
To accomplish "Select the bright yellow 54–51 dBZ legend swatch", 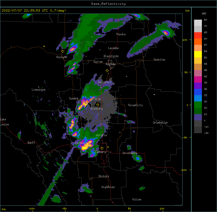I will (198, 54).
